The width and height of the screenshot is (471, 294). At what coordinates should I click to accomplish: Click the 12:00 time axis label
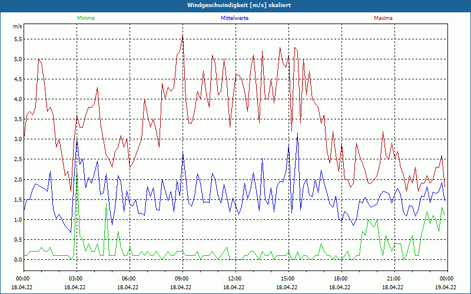[235, 279]
